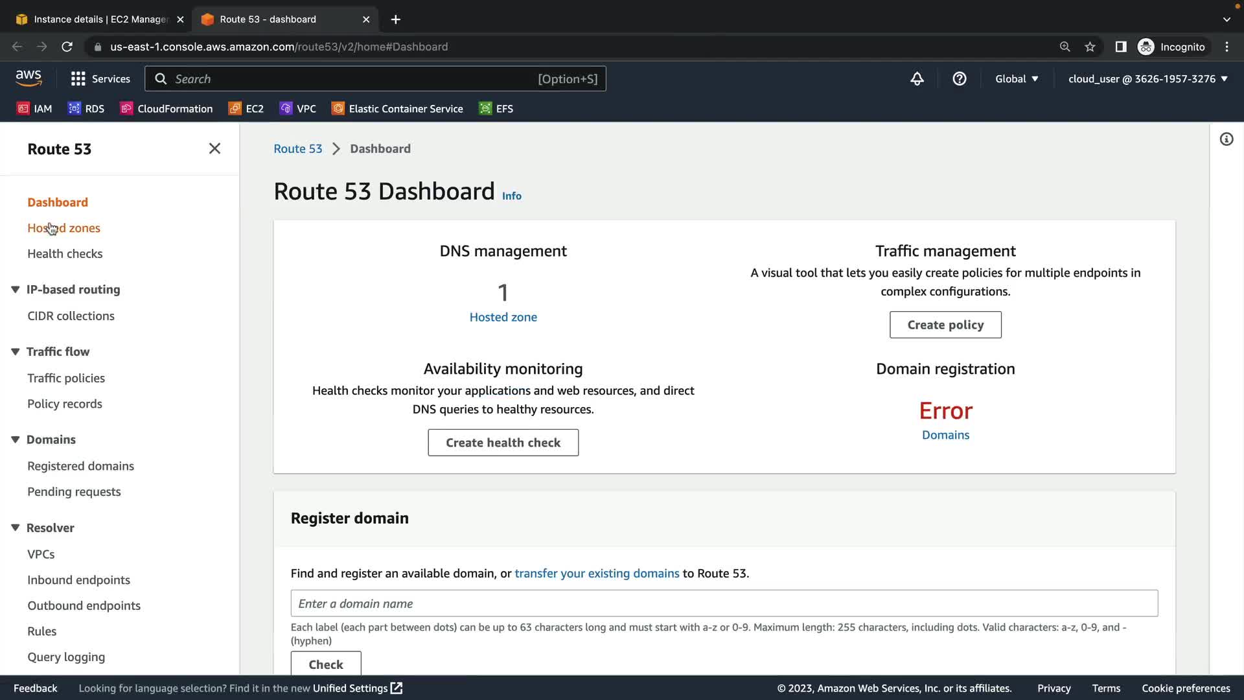The image size is (1244, 700).
Task: Click the Enter a domain name field
Action: (x=724, y=603)
